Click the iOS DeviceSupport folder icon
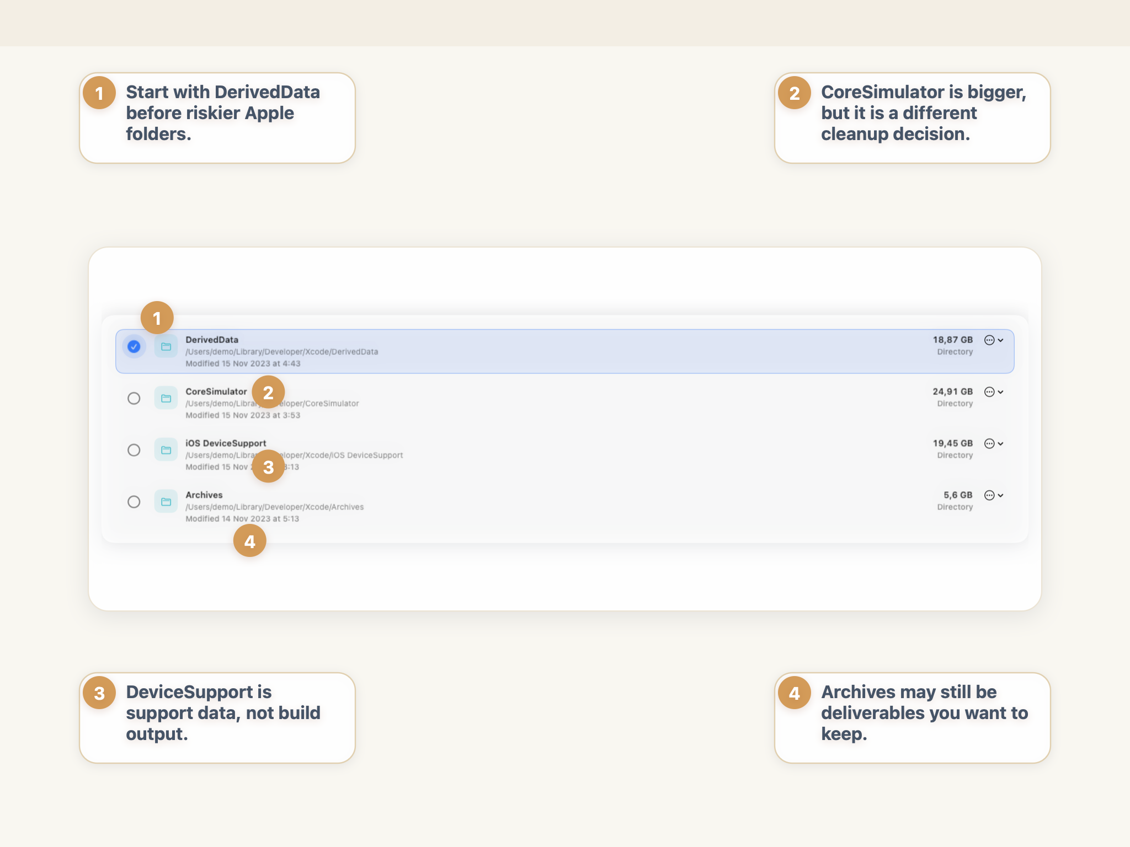Viewport: 1130px width, 847px height. [x=166, y=450]
